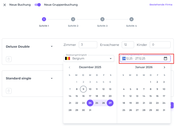Click the calendar icon in Buchungszeitraum
The height and width of the screenshot is (126, 175).
165,59
